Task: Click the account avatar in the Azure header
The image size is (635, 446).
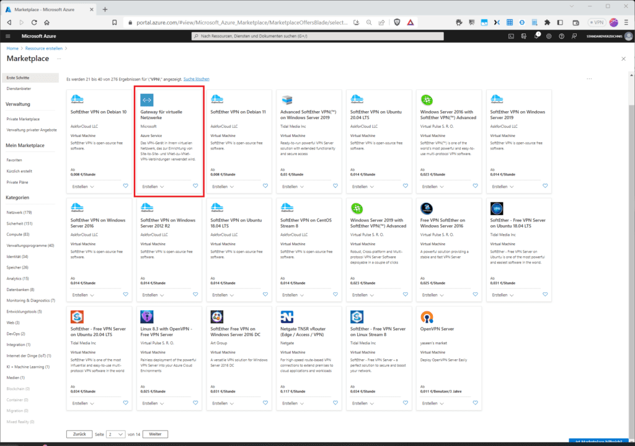Action: [x=628, y=36]
